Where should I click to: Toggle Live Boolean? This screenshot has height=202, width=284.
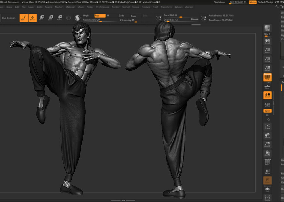coord(9,18)
